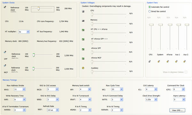Click the Memory voltage slider thumb
The width and height of the screenshot is (192, 115).
pyautogui.click(x=92, y=24)
